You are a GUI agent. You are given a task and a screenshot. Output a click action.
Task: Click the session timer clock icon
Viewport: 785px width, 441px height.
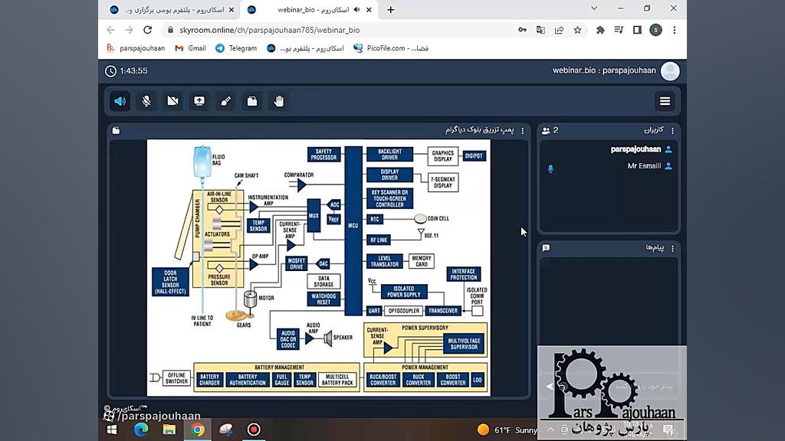110,71
